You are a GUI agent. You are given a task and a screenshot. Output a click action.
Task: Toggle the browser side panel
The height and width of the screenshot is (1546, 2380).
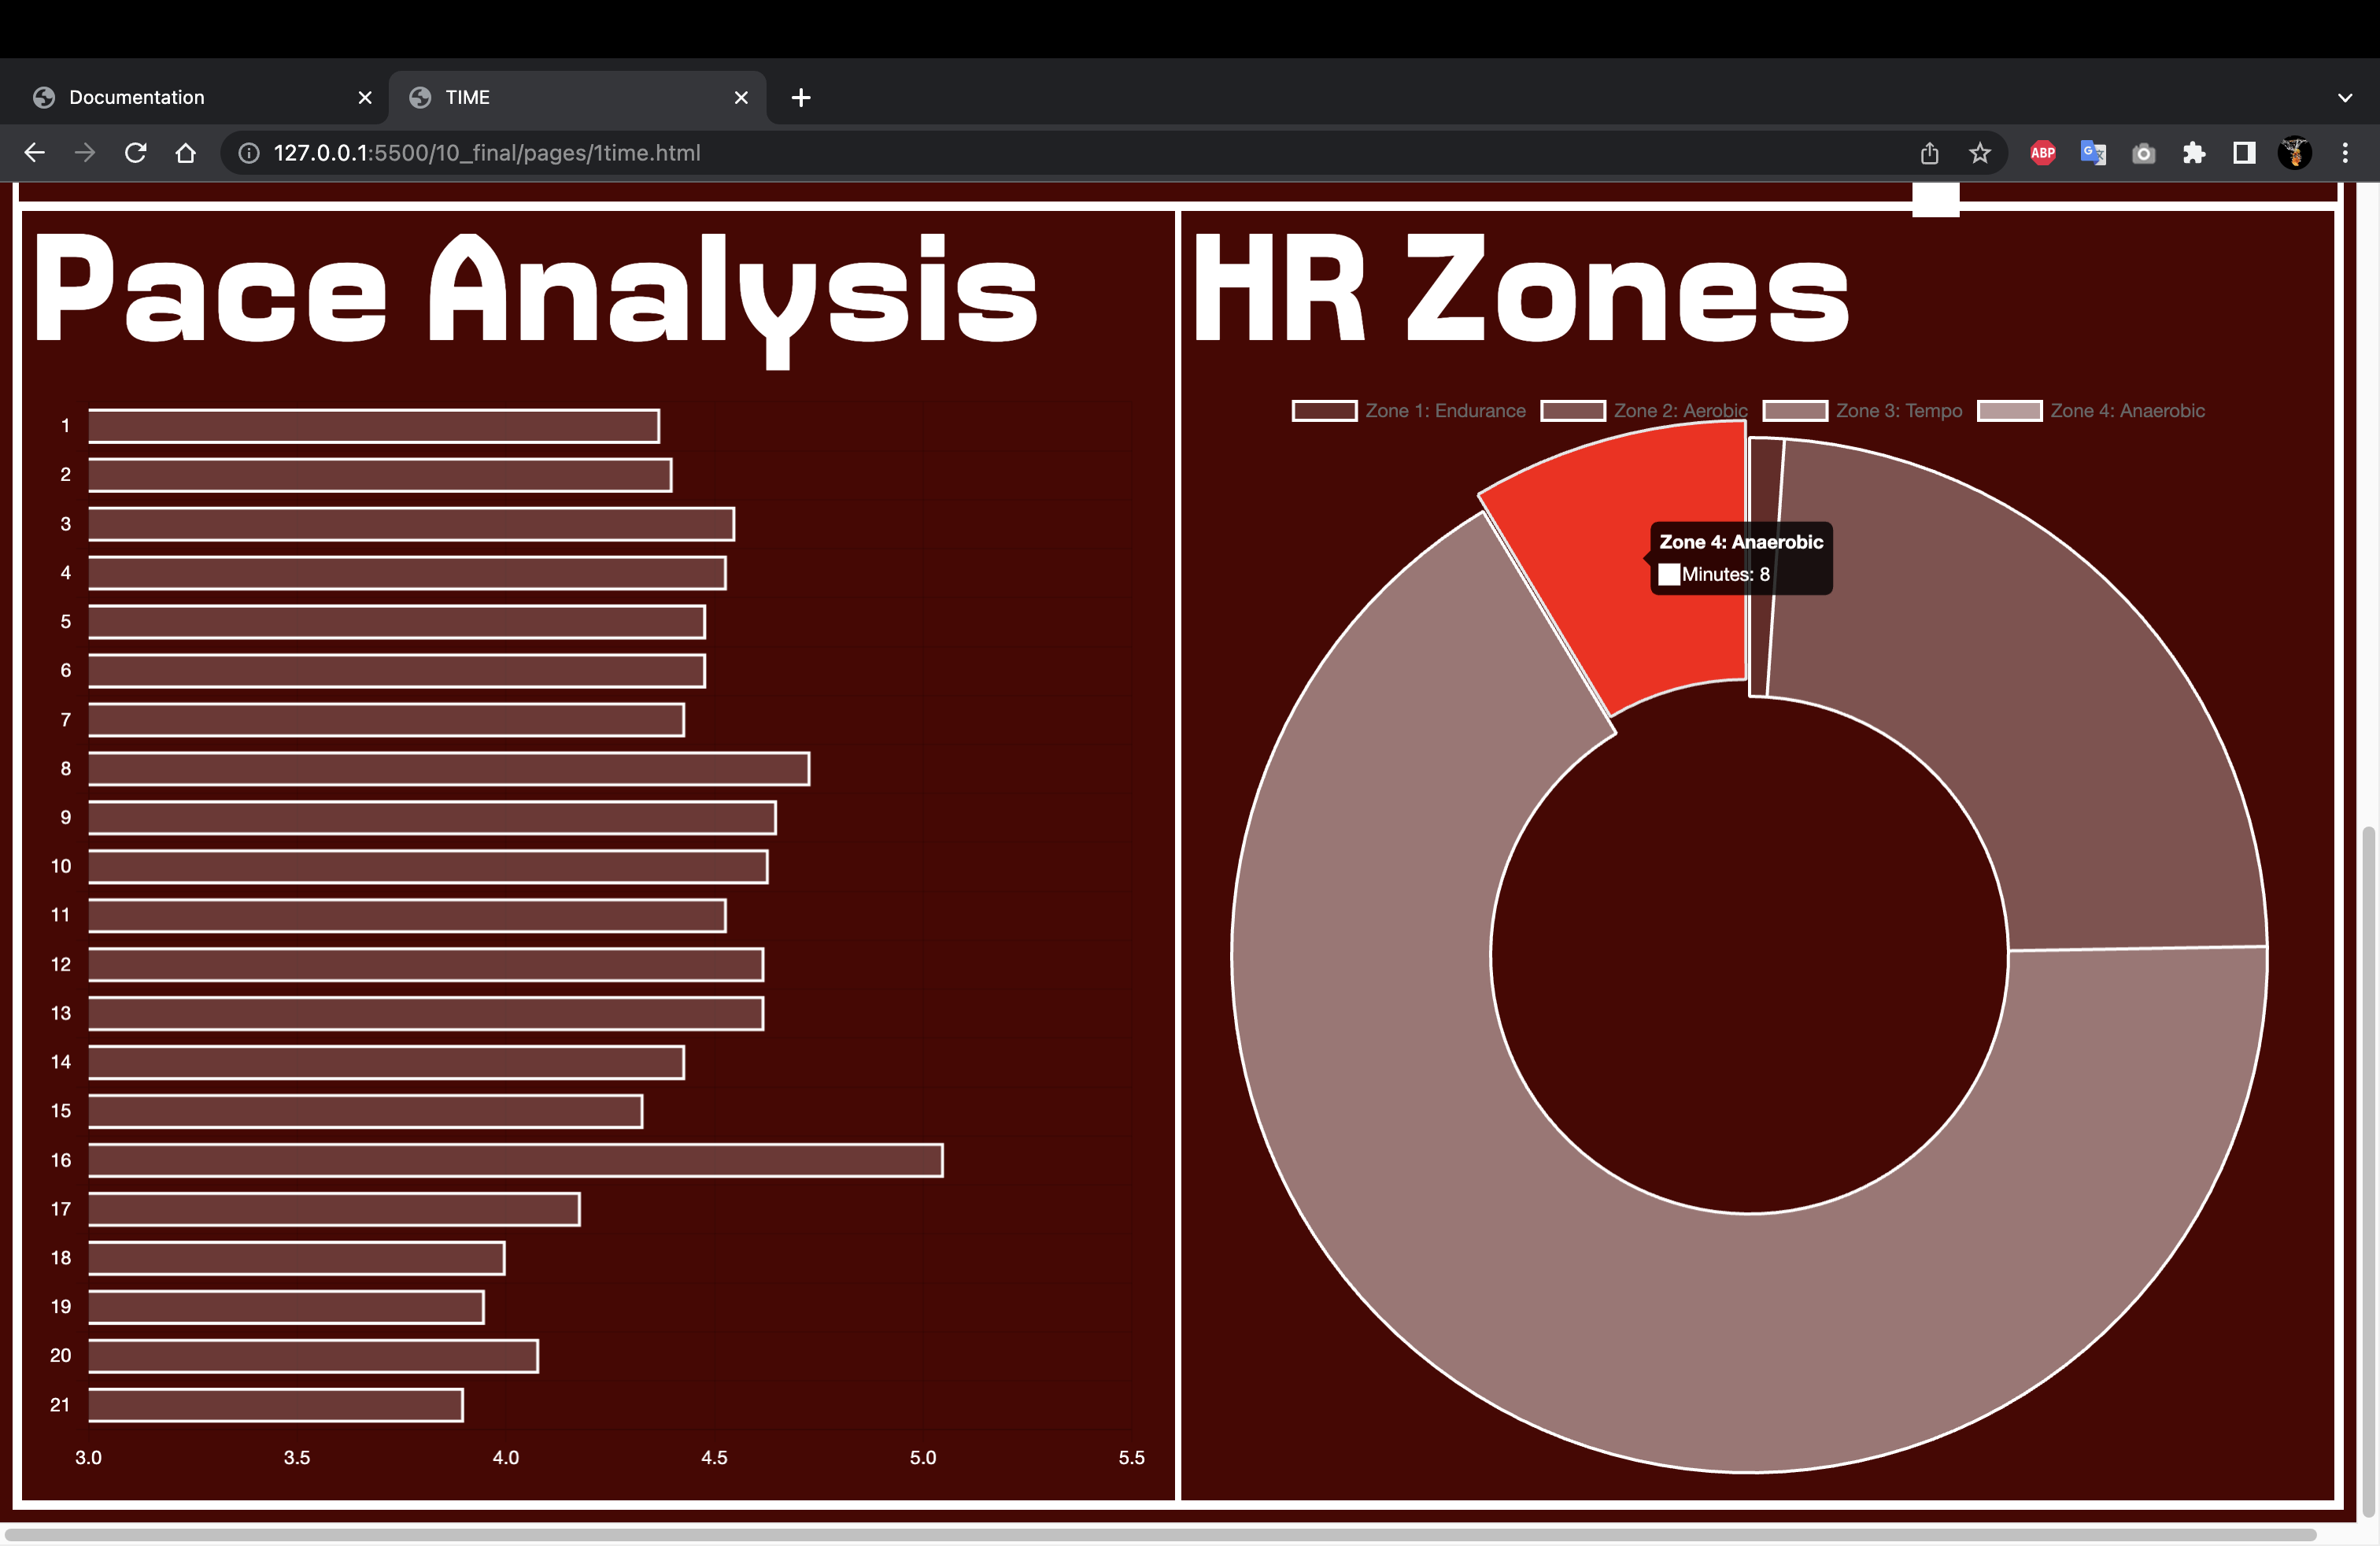coord(2244,153)
